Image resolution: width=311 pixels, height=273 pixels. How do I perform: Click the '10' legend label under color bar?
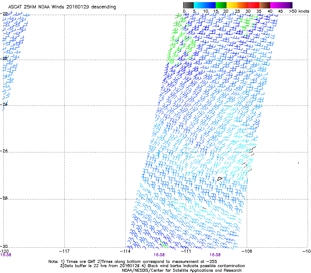point(206,11)
